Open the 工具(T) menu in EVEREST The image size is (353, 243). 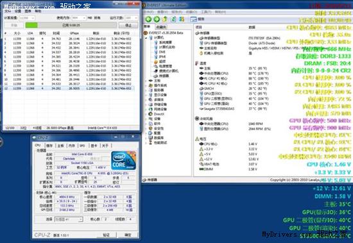pos(205,12)
